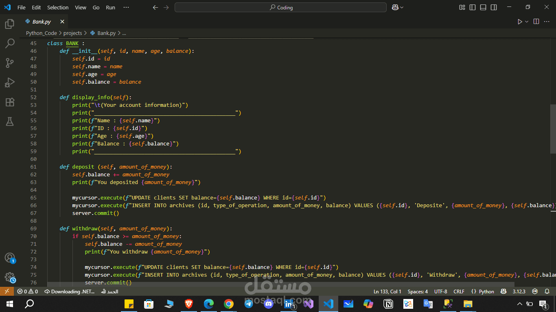This screenshot has width=556, height=312.
Task: Show errors and warnings in status bar
Action: pyautogui.click(x=27, y=291)
